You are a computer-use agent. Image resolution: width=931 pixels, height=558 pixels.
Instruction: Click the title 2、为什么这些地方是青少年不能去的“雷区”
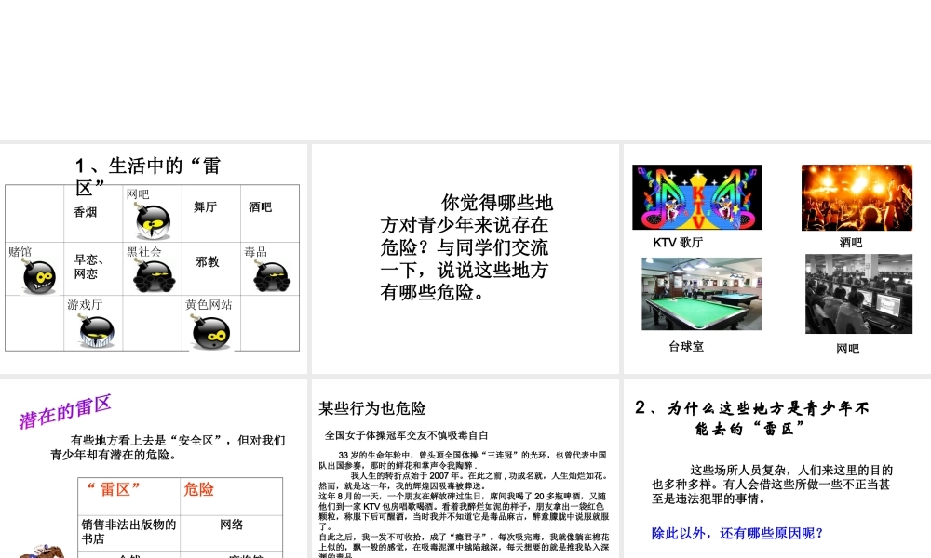752,418
